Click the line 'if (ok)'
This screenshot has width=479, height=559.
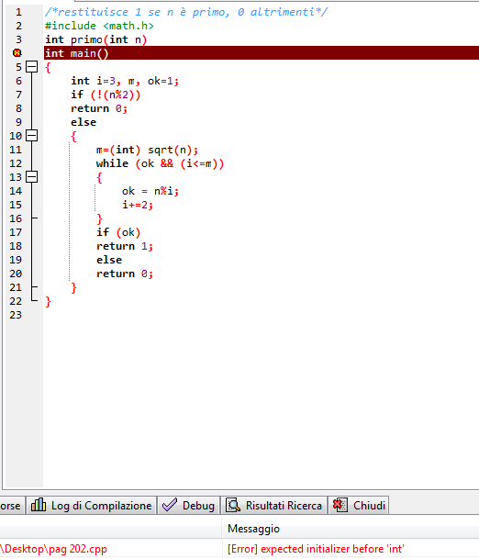pos(118,232)
